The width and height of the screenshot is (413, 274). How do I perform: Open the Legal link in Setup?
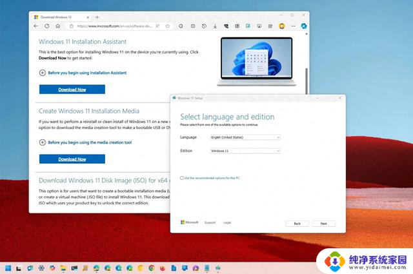pyautogui.click(x=227, y=222)
